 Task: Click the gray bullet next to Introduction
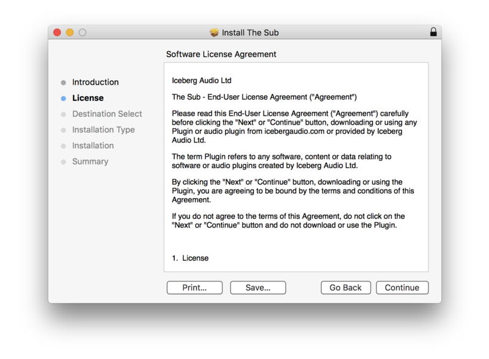64,83
